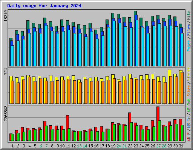Click day label 31 on the x-axis

click(181, 146)
